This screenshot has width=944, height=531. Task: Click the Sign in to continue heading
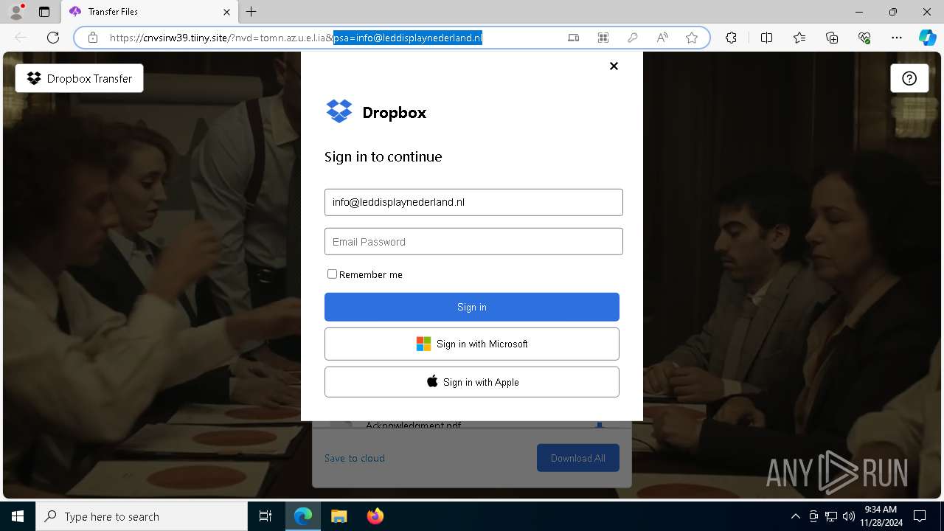pyautogui.click(x=383, y=156)
